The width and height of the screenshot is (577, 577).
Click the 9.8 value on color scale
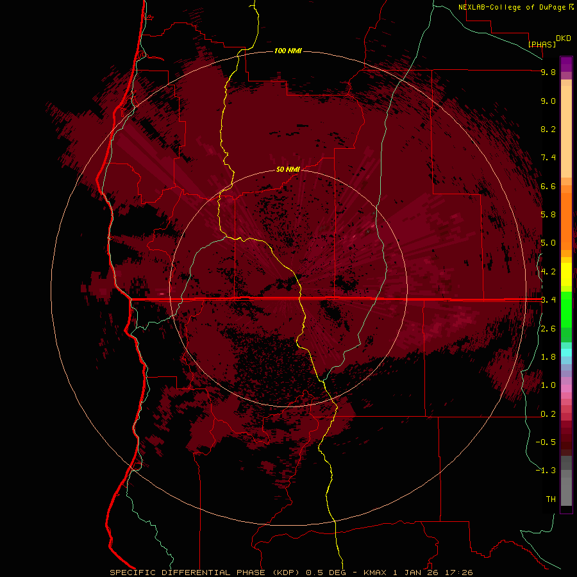pos(548,72)
